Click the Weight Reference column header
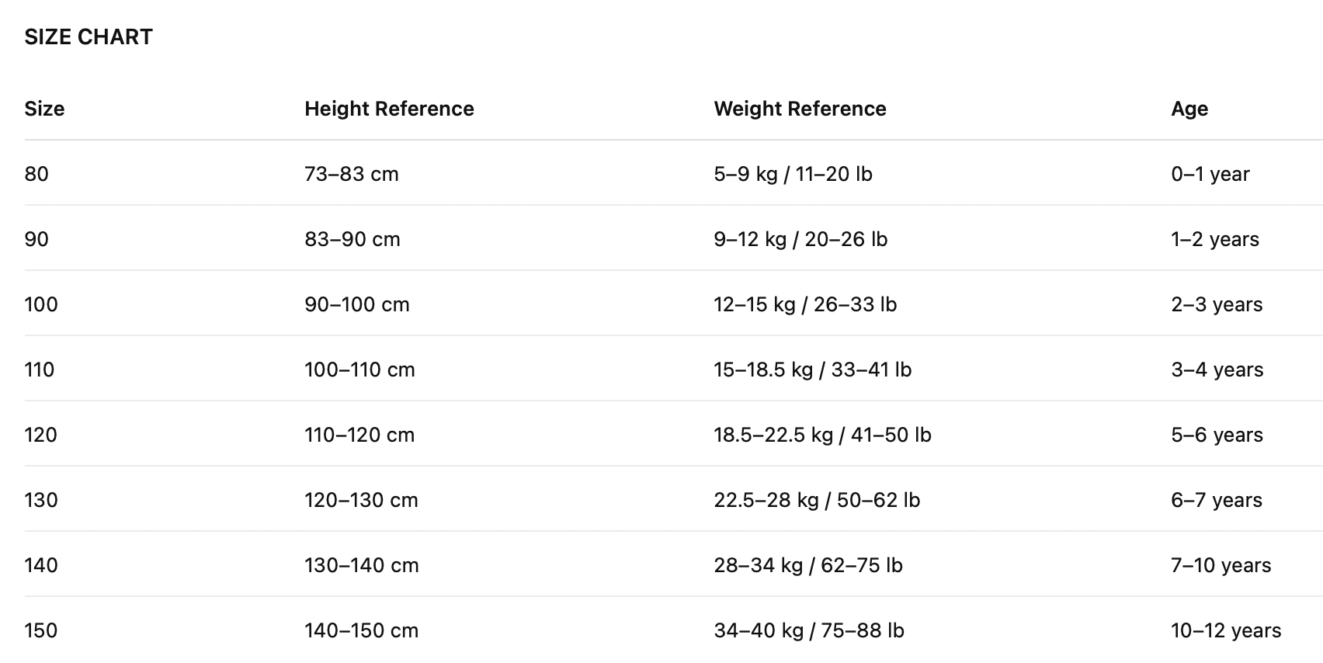Image resolution: width=1323 pixels, height=663 pixels. (x=800, y=109)
